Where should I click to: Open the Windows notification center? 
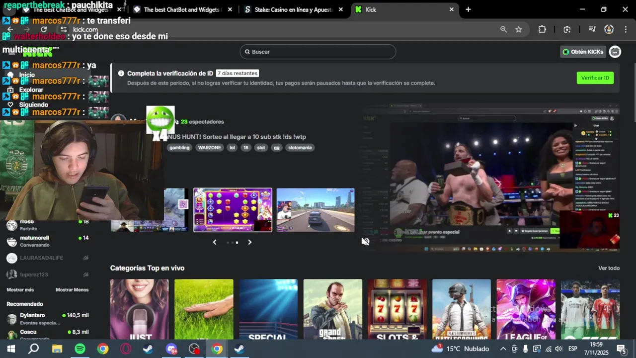621,349
